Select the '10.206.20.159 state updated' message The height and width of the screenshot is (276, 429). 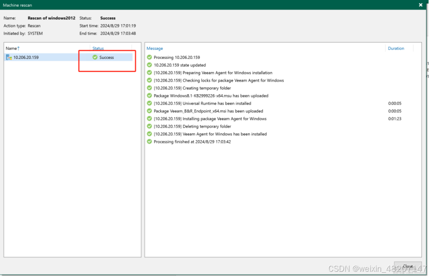point(180,65)
